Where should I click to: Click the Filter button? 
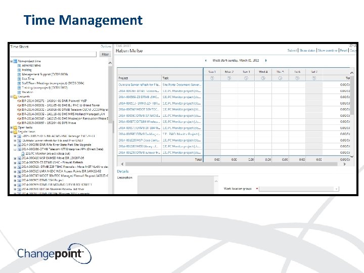tap(105, 54)
